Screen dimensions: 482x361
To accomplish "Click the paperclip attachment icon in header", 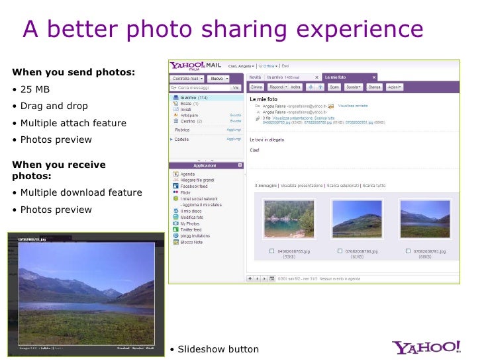I will point(258,119).
